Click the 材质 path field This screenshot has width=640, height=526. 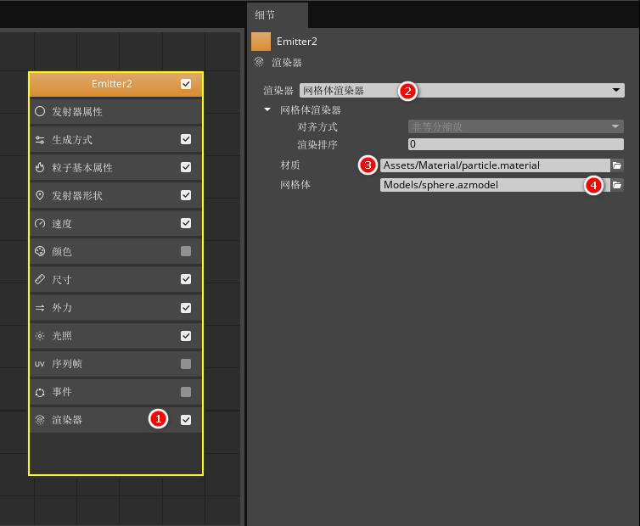pyautogui.click(x=495, y=165)
